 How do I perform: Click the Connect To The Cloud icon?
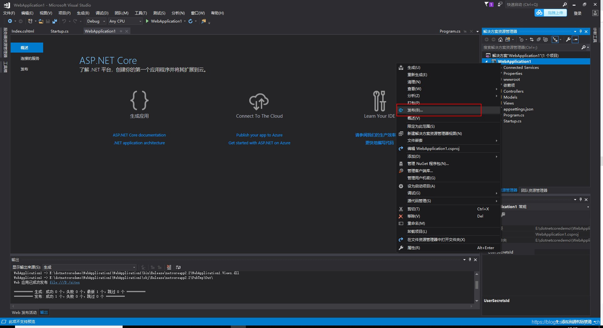pos(259,101)
